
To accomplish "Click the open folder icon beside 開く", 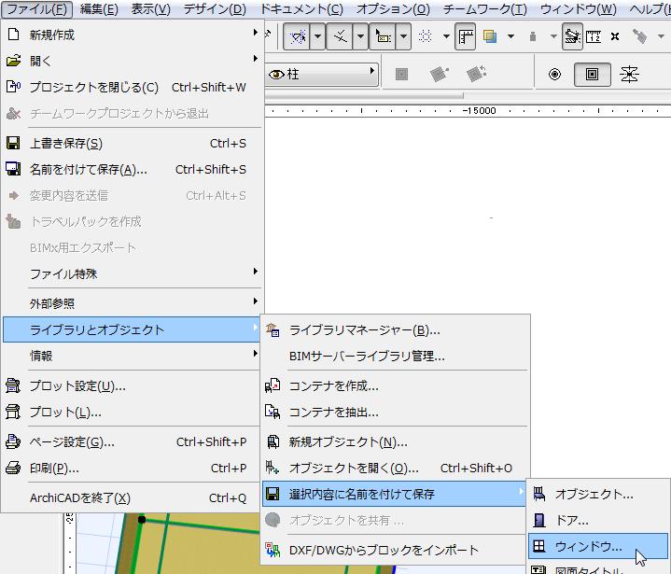I will (14, 61).
